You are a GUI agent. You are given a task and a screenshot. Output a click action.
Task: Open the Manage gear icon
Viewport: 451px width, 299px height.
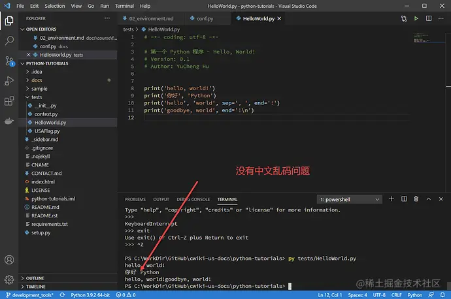[x=9, y=279]
